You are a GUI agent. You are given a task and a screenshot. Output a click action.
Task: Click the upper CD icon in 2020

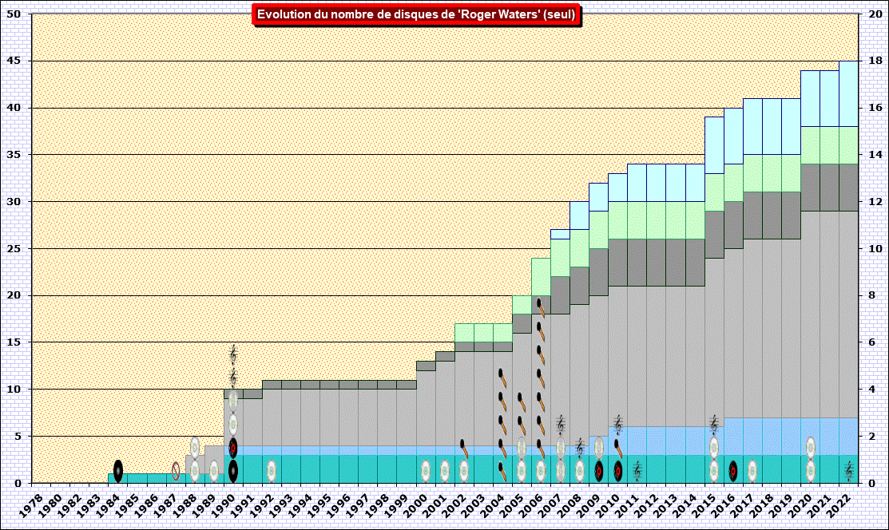[x=810, y=448]
